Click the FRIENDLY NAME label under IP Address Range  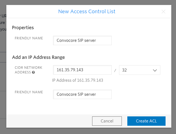tap(29, 92)
